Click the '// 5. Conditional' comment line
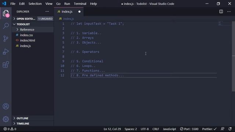The height and width of the screenshot is (132, 235). (x=87, y=61)
